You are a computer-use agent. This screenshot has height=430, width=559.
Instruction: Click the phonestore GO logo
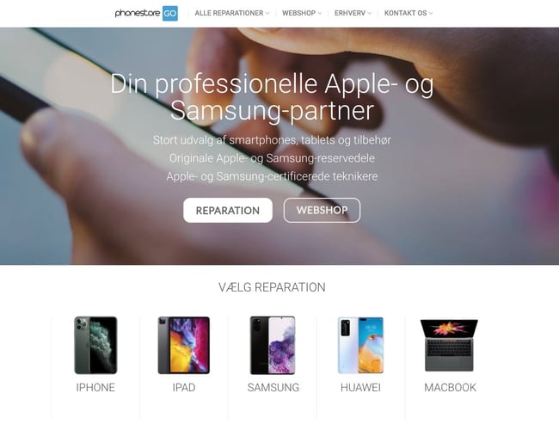click(x=146, y=14)
